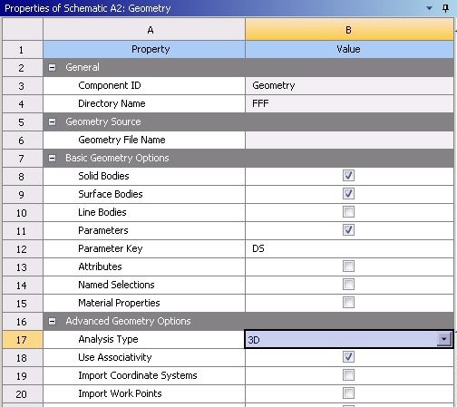Collapse the Geometry Source section
This screenshot has width=457, height=407.
[x=52, y=121]
